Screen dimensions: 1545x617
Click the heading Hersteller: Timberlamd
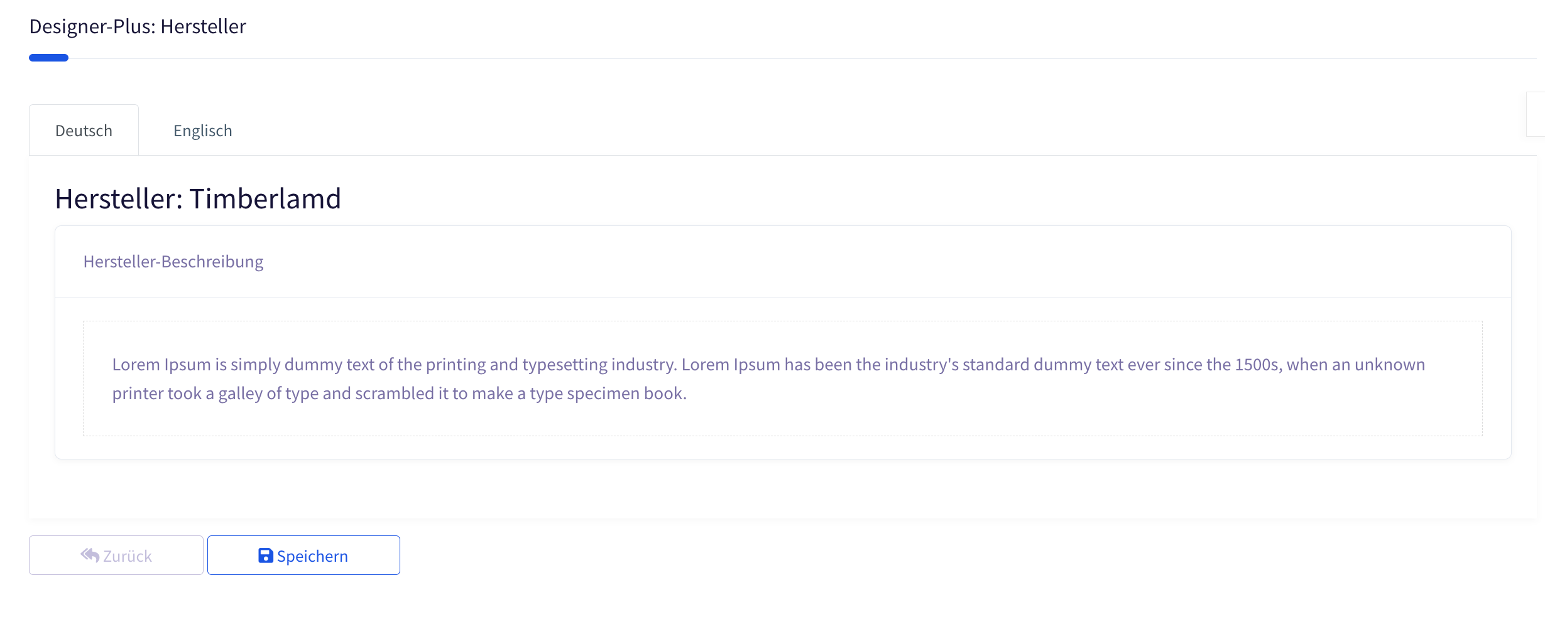[198, 199]
